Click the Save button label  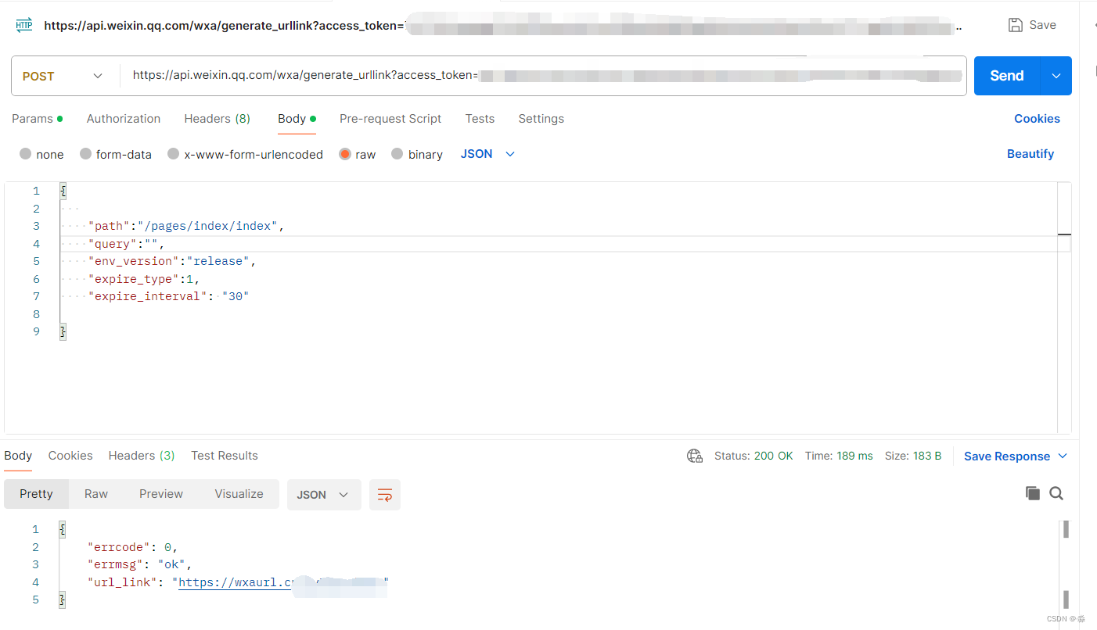[x=1042, y=25]
